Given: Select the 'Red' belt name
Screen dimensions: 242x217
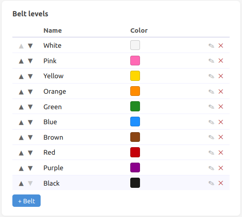Looking at the screenshot, I should [x=49, y=152].
